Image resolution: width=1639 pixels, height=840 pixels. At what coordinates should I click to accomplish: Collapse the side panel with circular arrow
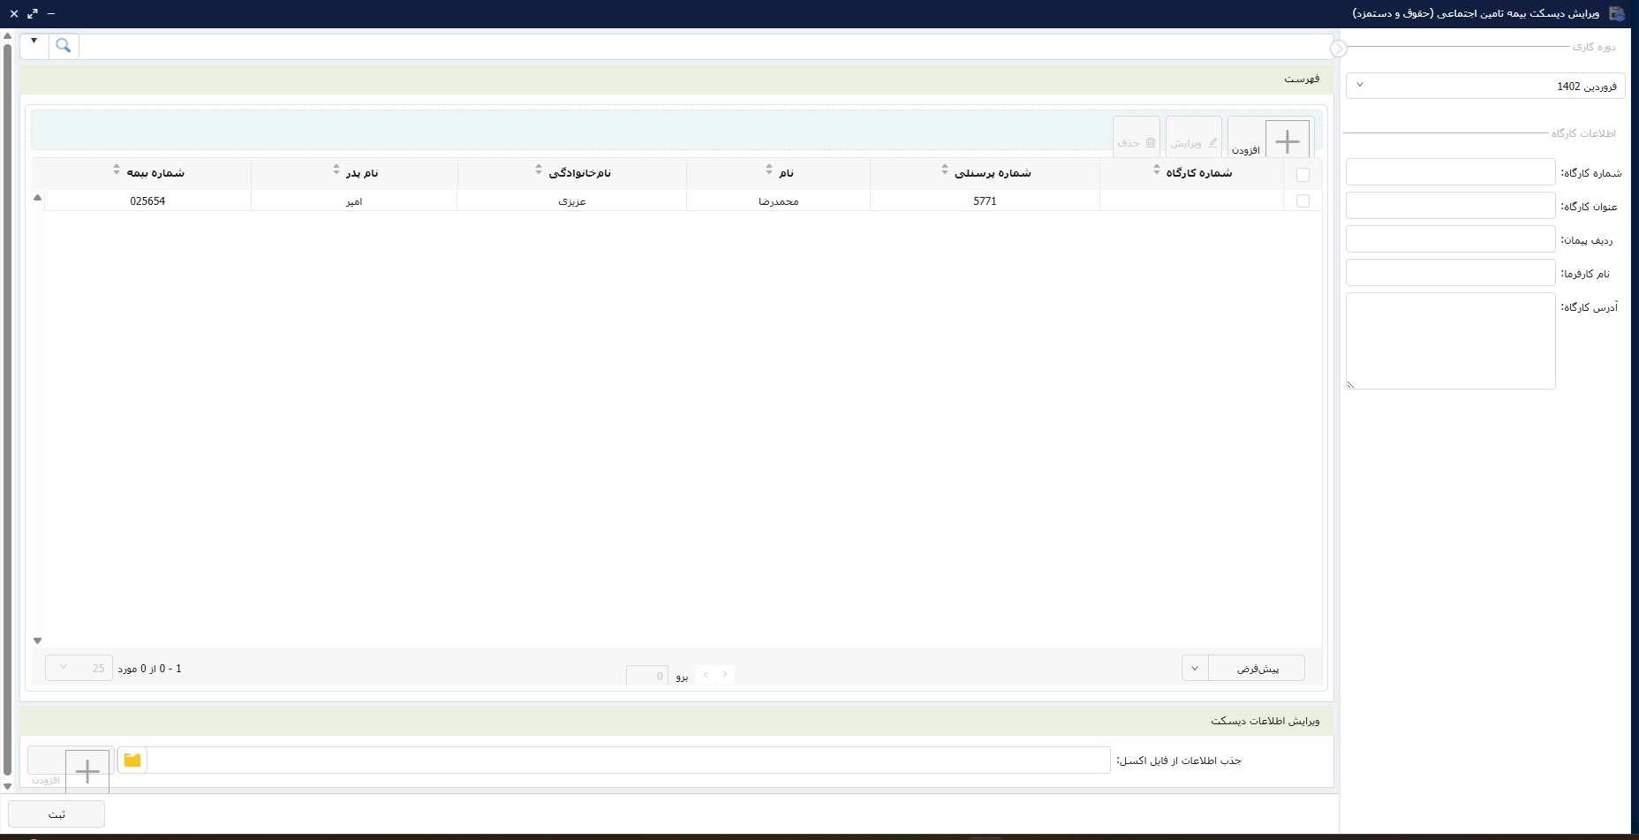[x=1339, y=49]
